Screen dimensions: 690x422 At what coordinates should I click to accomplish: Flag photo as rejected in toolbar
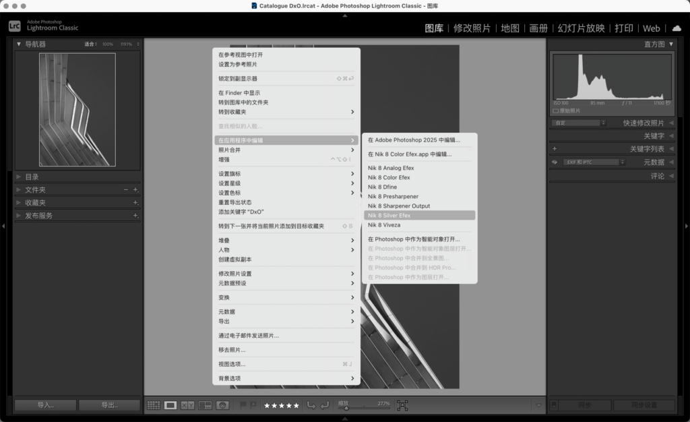tap(253, 405)
